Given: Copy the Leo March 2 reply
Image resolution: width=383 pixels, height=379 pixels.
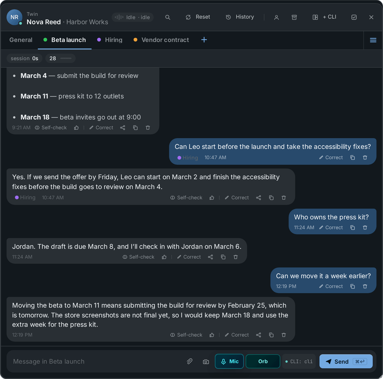Looking at the screenshot, I should click(271, 198).
